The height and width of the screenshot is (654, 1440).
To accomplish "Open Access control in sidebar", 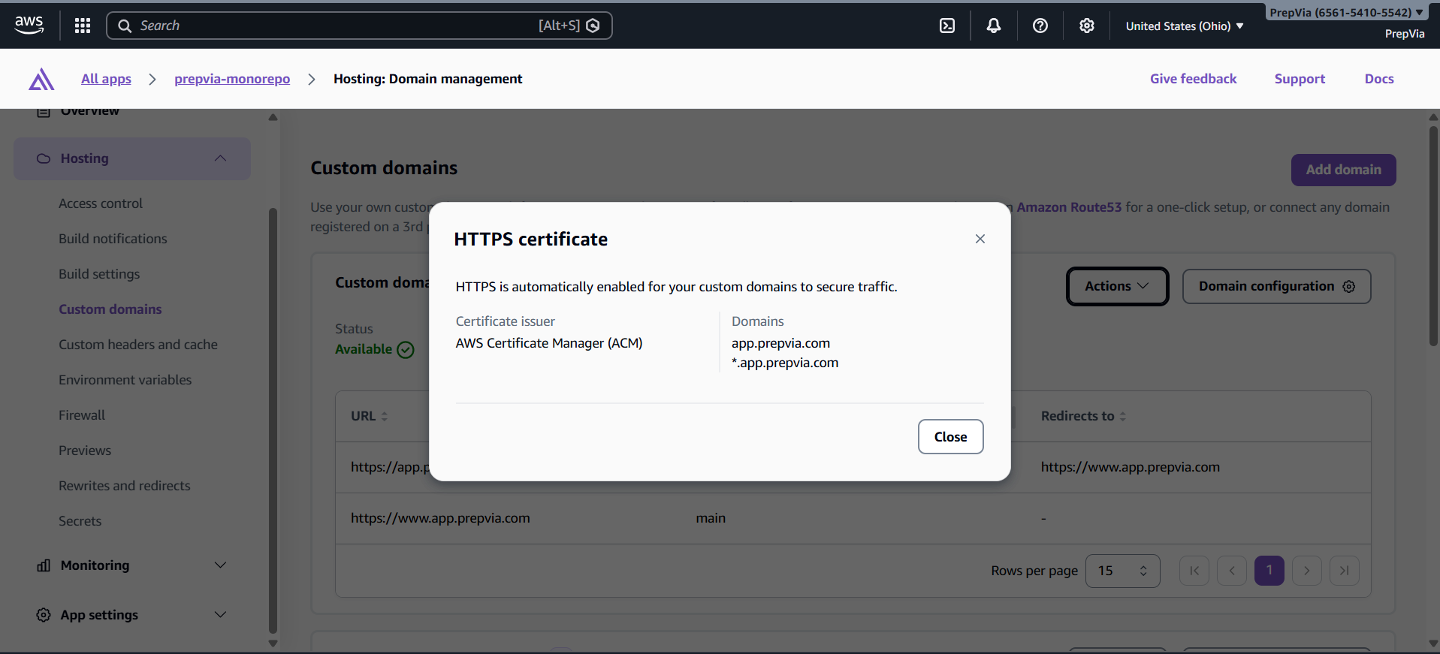I will click(101, 203).
